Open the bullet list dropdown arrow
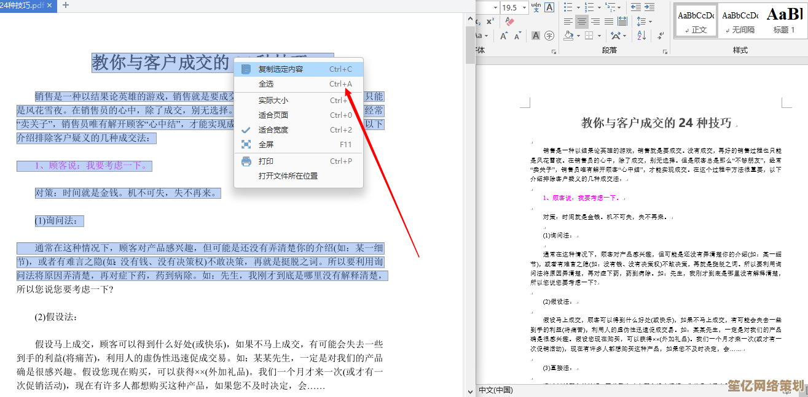The height and width of the screenshot is (397, 808). coord(578,7)
